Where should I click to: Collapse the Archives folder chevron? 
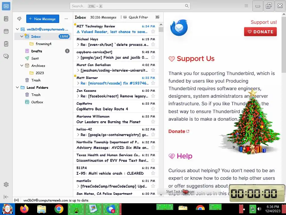point(22,66)
